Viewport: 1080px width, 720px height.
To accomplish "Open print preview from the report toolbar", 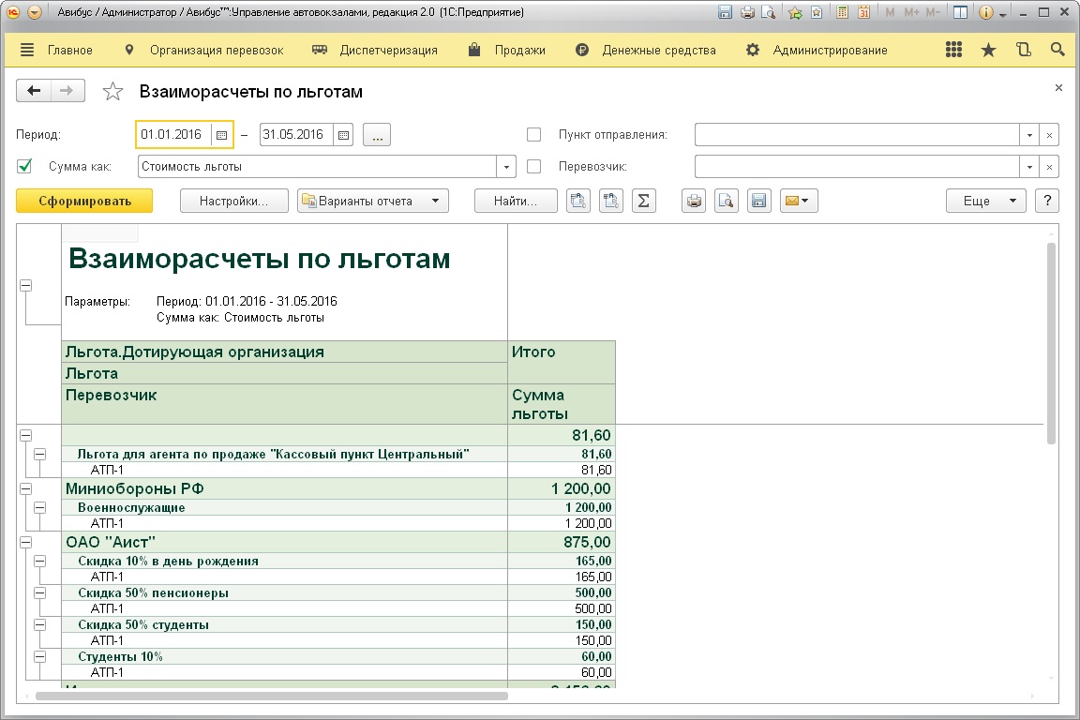I will [x=727, y=201].
